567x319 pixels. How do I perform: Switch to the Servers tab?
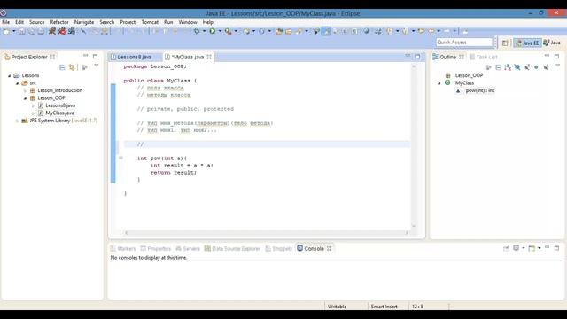tap(188, 248)
